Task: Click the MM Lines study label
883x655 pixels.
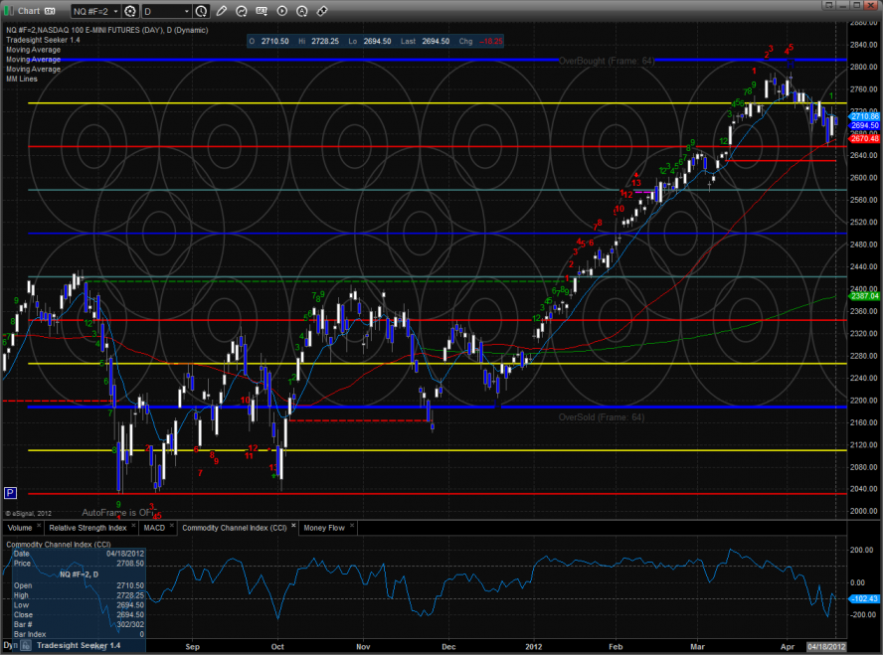Action: (x=22, y=77)
